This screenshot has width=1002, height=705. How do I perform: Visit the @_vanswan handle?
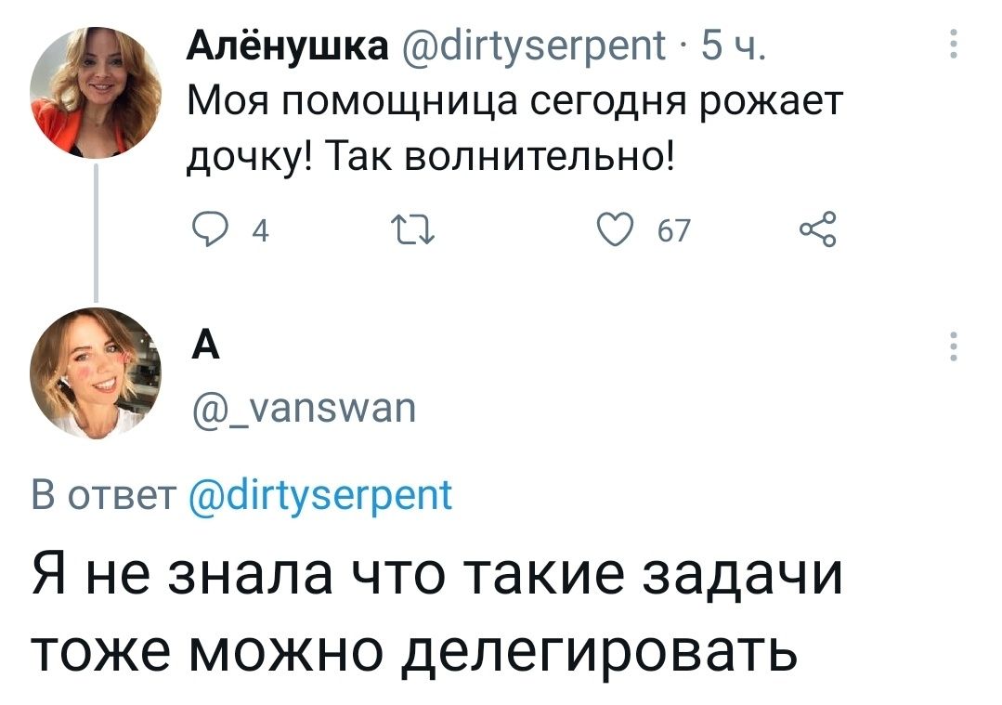click(301, 409)
